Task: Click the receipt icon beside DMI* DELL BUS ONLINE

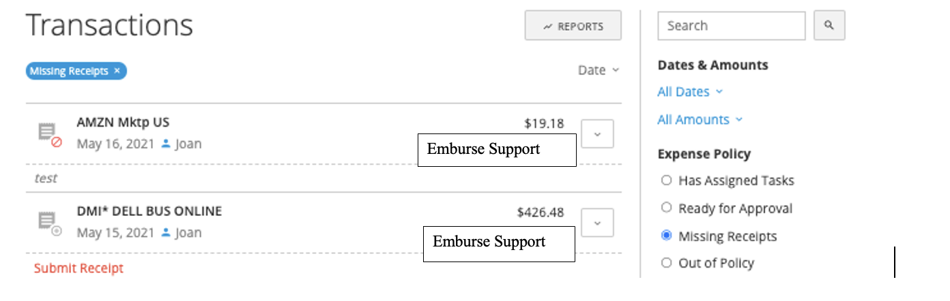Action: pyautogui.click(x=48, y=221)
